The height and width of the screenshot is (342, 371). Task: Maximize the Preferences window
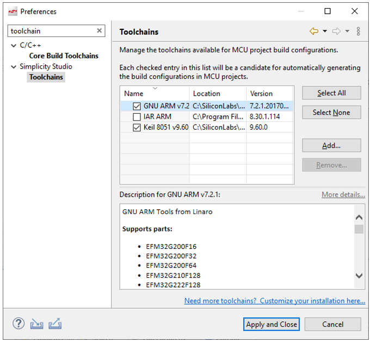coord(327,11)
